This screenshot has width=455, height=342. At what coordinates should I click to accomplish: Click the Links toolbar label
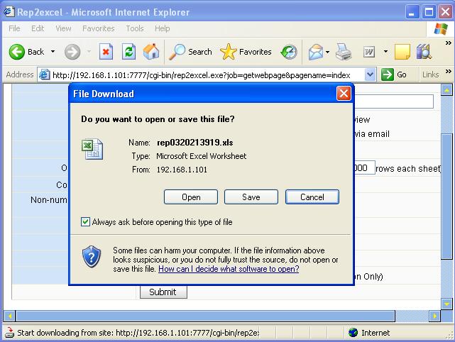[430, 75]
